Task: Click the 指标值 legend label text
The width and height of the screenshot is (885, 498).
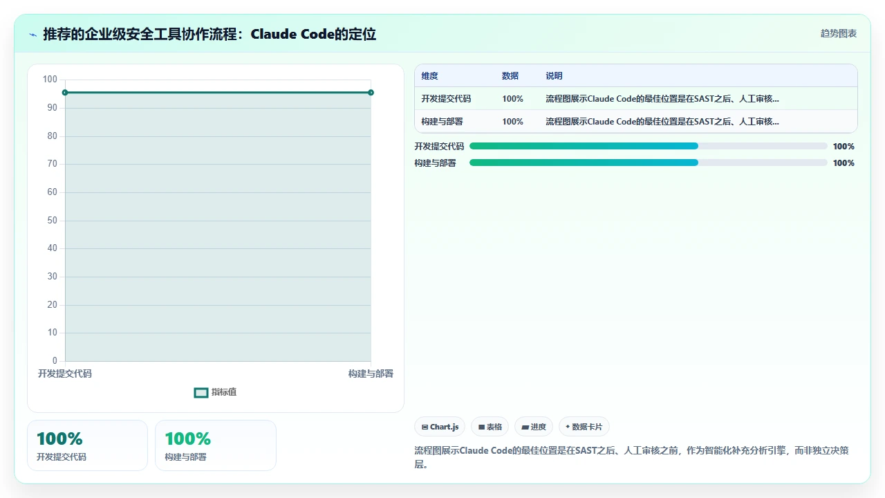Action: pos(224,392)
